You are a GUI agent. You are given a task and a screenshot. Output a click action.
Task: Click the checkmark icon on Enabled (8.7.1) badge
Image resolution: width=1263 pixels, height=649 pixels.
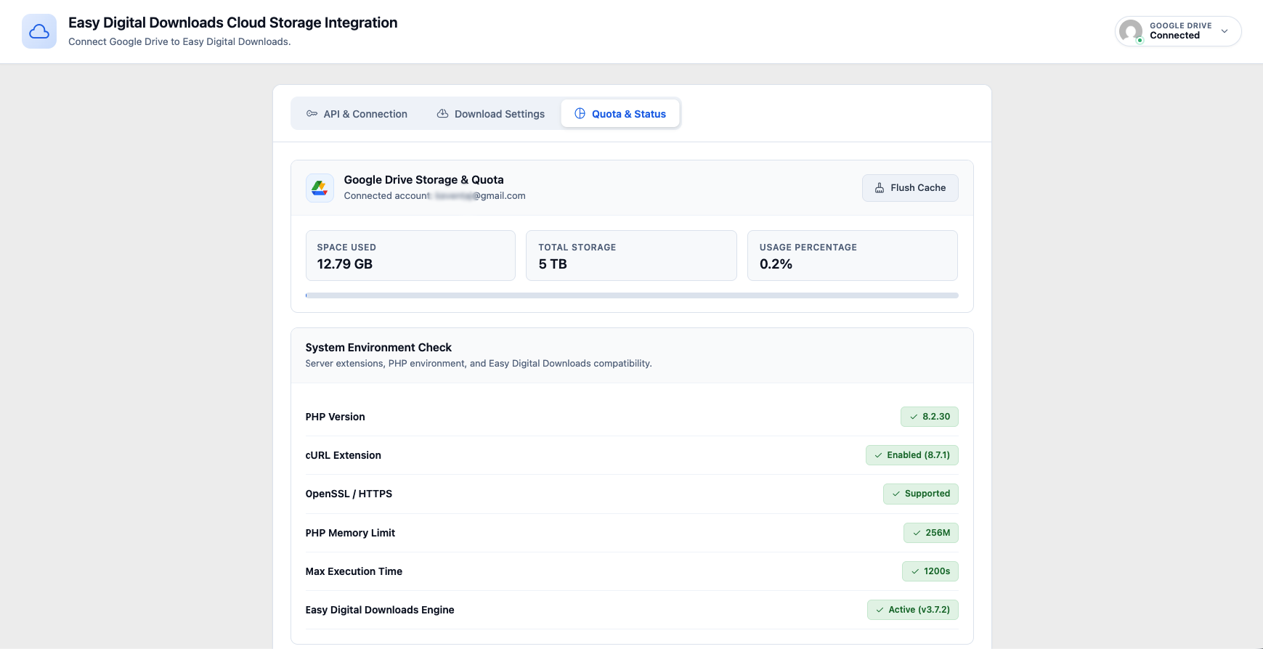[x=878, y=455]
